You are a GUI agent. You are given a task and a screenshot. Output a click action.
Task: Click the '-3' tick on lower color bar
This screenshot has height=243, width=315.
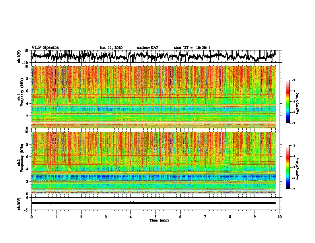[293, 146]
